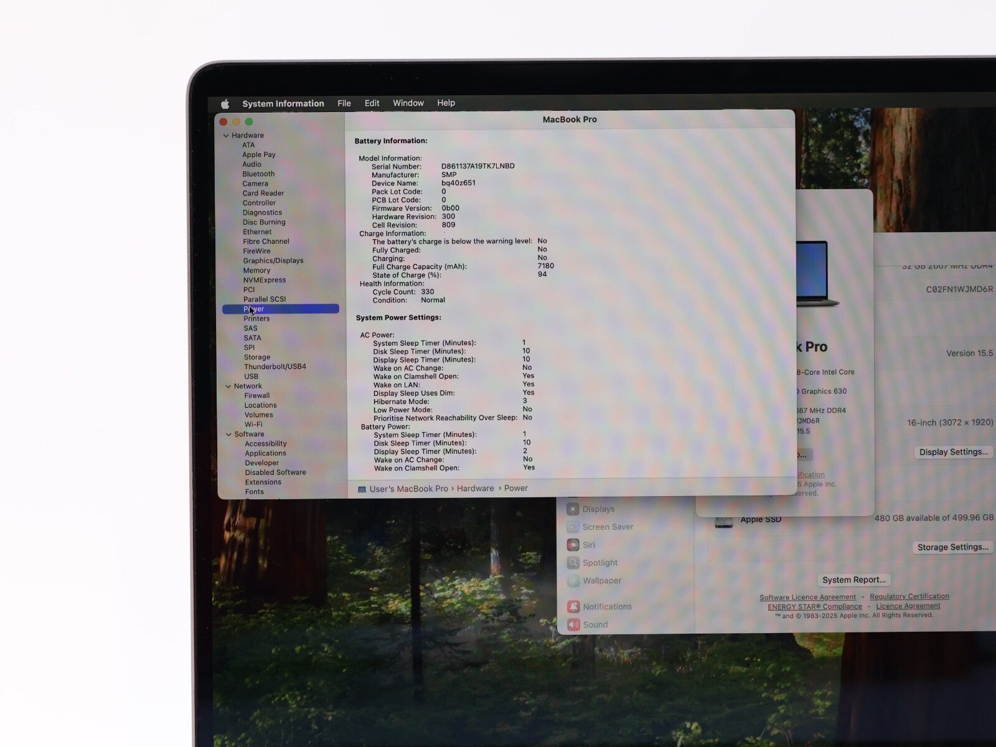Open the Apple menu
Screen dimensions: 996x747
(225, 104)
